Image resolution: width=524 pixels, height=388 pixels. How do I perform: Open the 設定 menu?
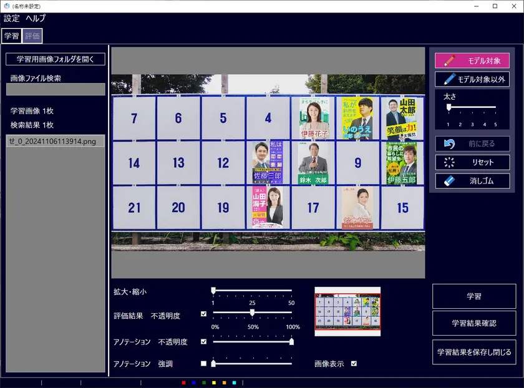11,18
